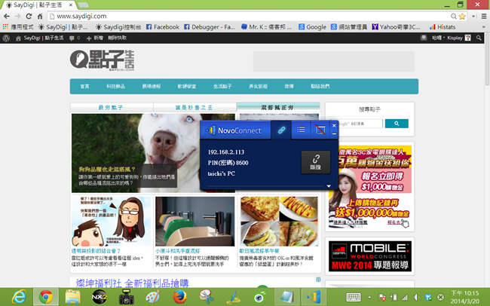This screenshot has height=306, width=490.
Task: Click the "taichi's PC" text in NovoConnect
Action: click(221, 173)
